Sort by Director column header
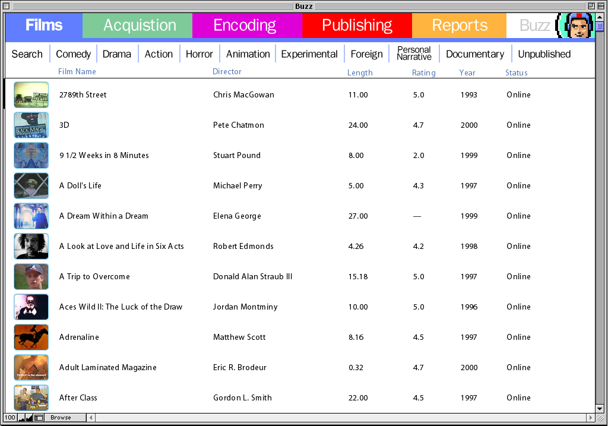This screenshot has width=608, height=426. [227, 71]
